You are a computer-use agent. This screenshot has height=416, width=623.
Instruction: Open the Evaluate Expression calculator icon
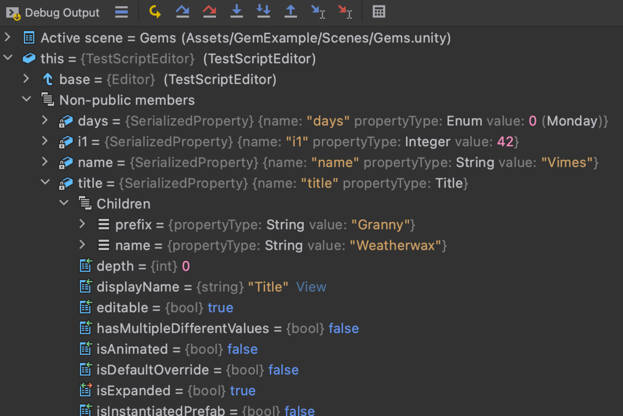tap(379, 12)
